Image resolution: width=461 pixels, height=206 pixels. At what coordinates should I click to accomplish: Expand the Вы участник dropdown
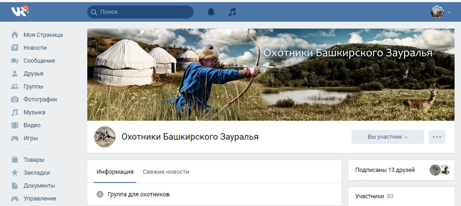(x=388, y=137)
